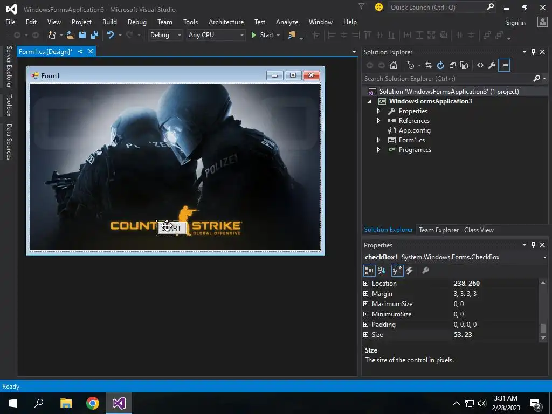Click the account picture icon beside Sign in
The image size is (552, 414).
click(x=542, y=22)
